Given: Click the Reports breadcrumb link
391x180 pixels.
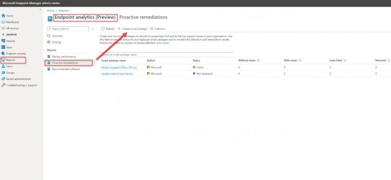Looking at the screenshot, I should click(x=63, y=11).
